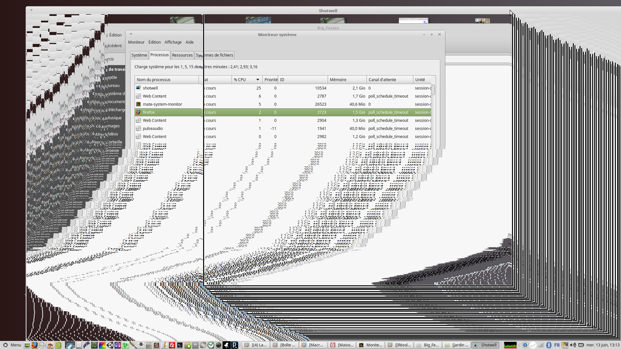The width and height of the screenshot is (621, 349).
Task: Click the Bluetooth tray icon
Action: 549,345
